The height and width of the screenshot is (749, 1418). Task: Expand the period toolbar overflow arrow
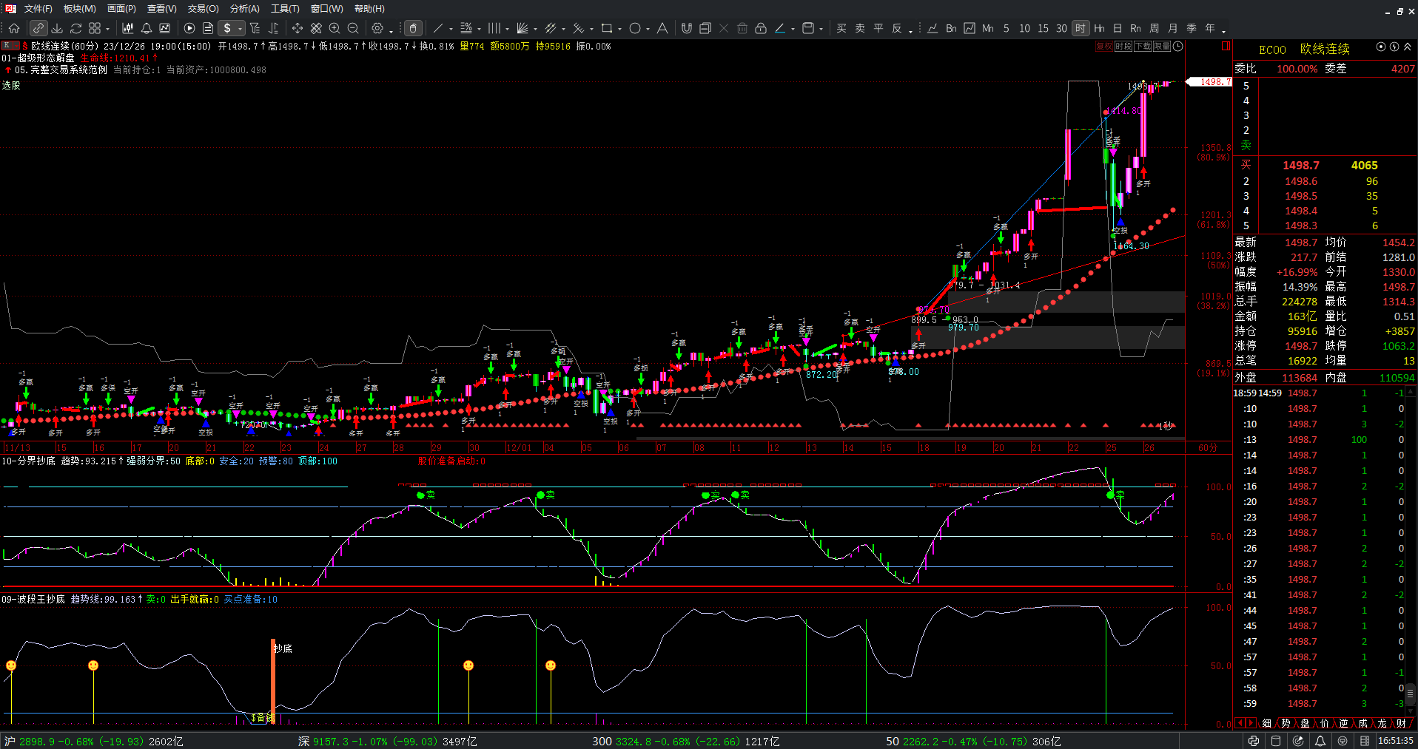click(x=1224, y=30)
